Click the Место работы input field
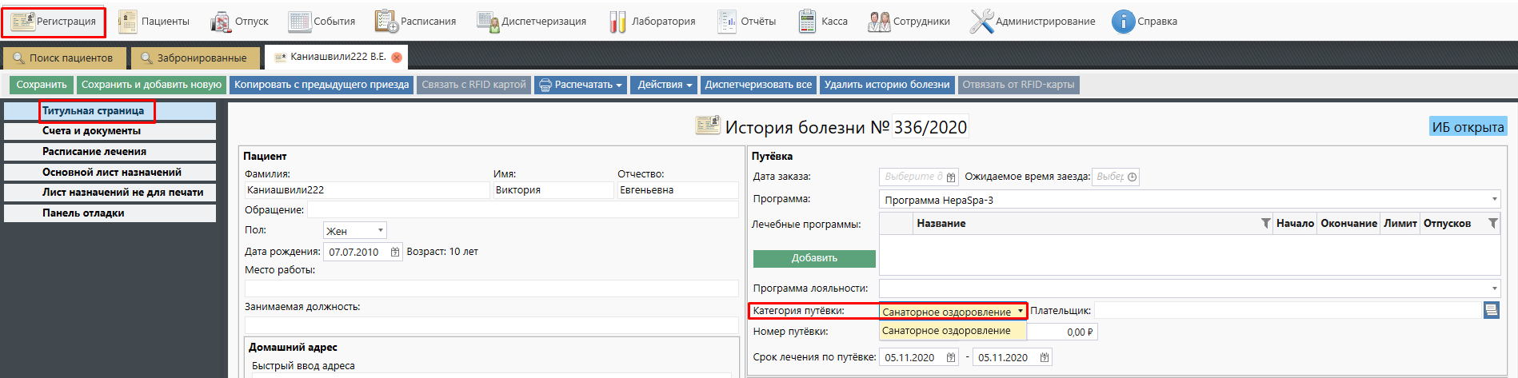The height and width of the screenshot is (378, 1518). [491, 288]
